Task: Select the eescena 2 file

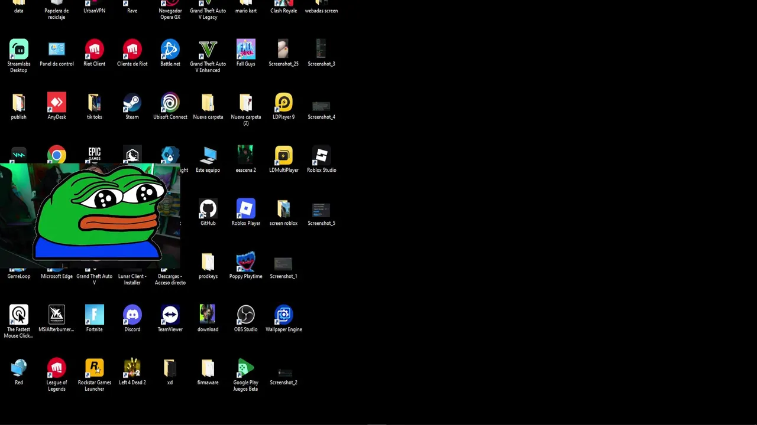Action: pos(245,156)
